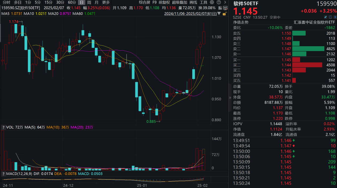Click the WP icon beside 振 indicator

(225, 8)
